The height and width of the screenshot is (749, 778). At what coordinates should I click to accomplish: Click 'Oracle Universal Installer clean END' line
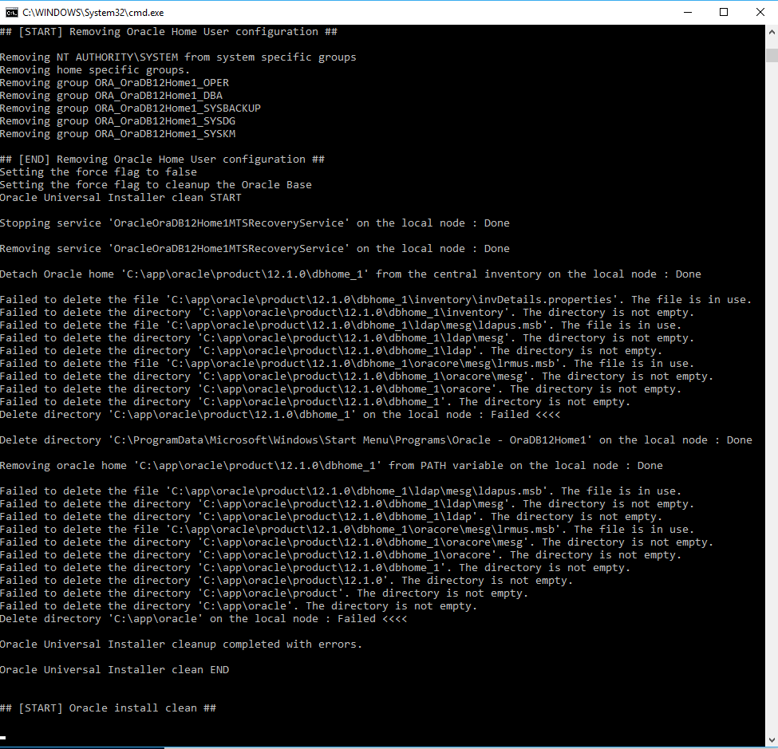115,670
